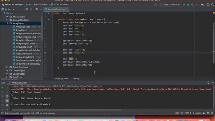
Task: Open the select opened file window icon
Action: click(208, 4)
